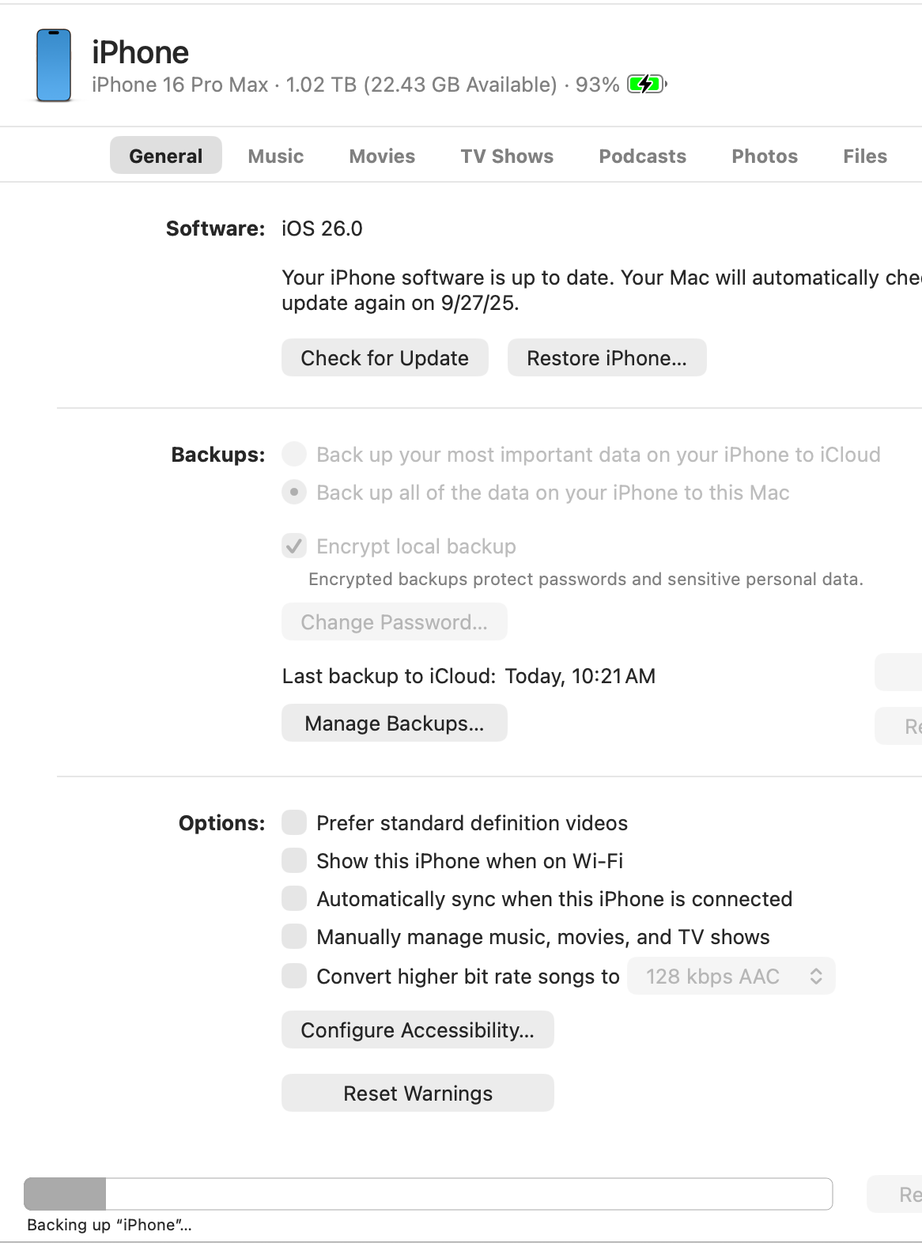The image size is (922, 1243).
Task: Toggle Encrypt local backup checkbox
Action: click(x=294, y=546)
